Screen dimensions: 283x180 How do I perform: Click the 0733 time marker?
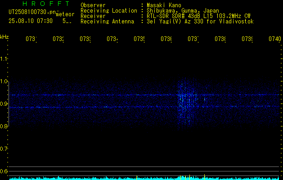point(85,39)
